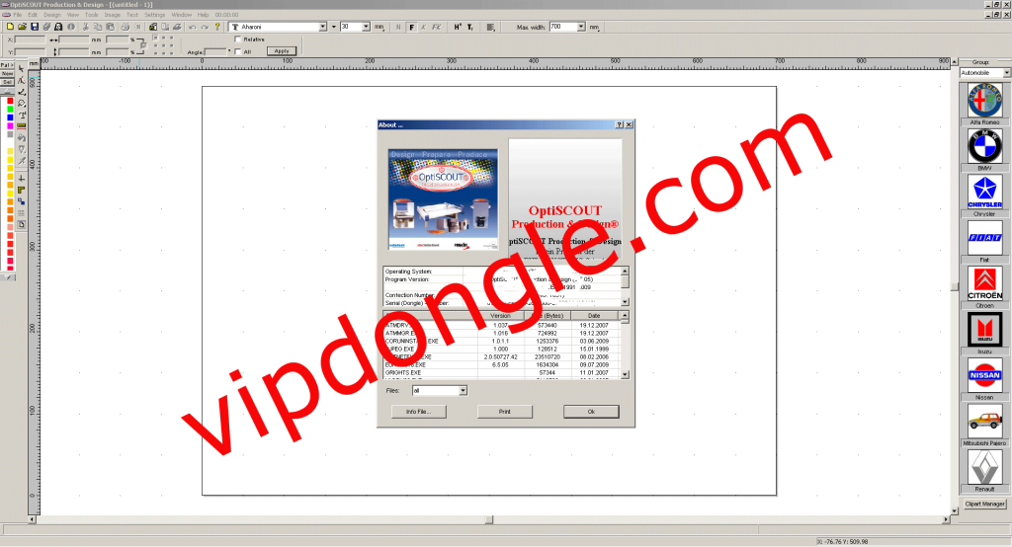Click the Print button in About dialog
Image resolution: width=1012 pixels, height=547 pixels.
coord(505,412)
